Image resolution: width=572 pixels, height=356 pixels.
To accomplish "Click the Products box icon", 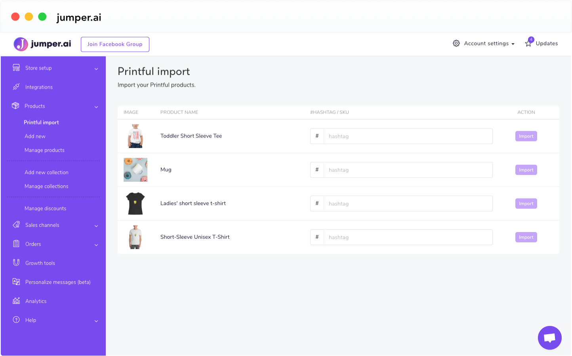I will pyautogui.click(x=15, y=106).
